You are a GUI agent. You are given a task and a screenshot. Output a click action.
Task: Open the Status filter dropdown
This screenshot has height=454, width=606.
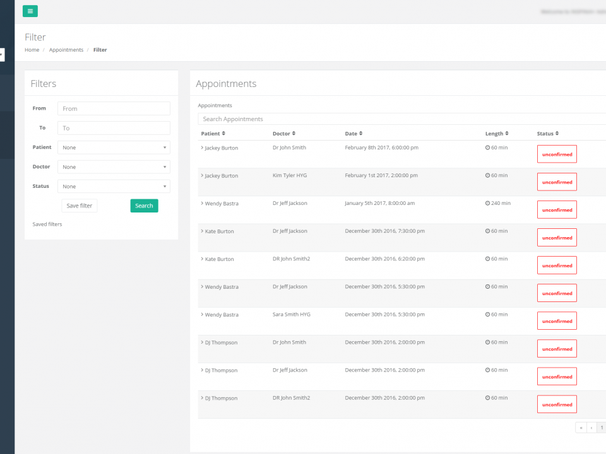[114, 187]
